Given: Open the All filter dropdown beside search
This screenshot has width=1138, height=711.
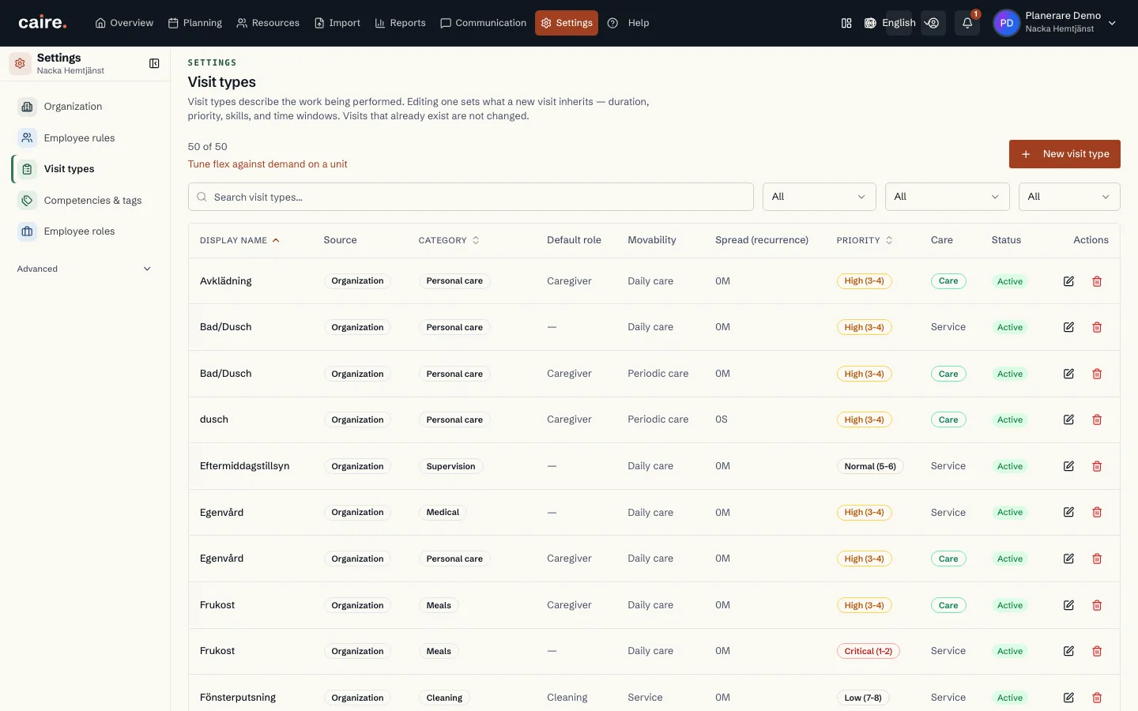Looking at the screenshot, I should pyautogui.click(x=819, y=197).
